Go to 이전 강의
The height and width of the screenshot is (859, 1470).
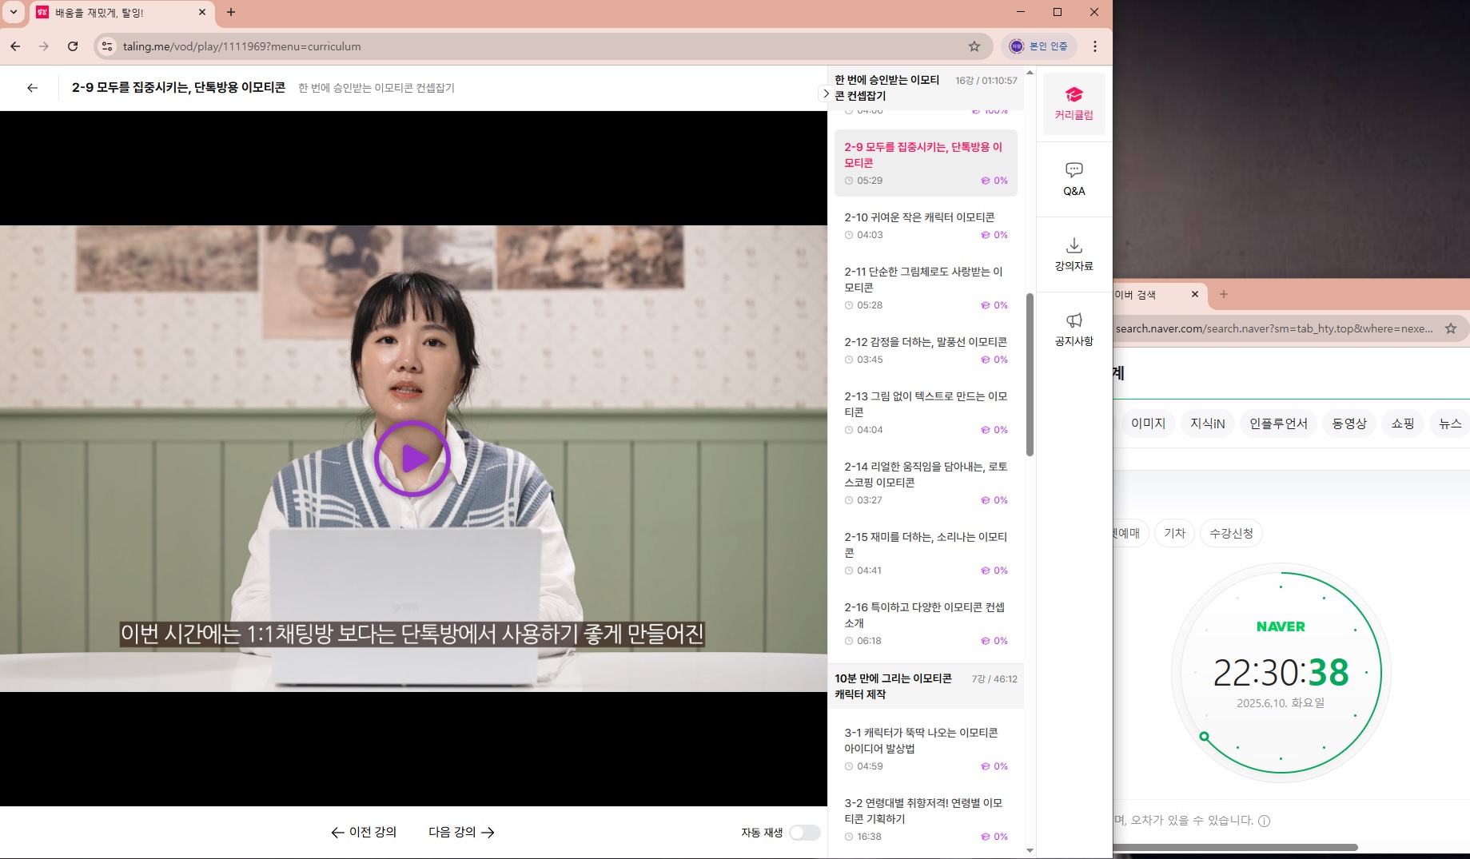364,832
